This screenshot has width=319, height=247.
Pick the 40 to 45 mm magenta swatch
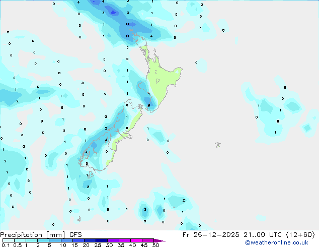(136, 240)
